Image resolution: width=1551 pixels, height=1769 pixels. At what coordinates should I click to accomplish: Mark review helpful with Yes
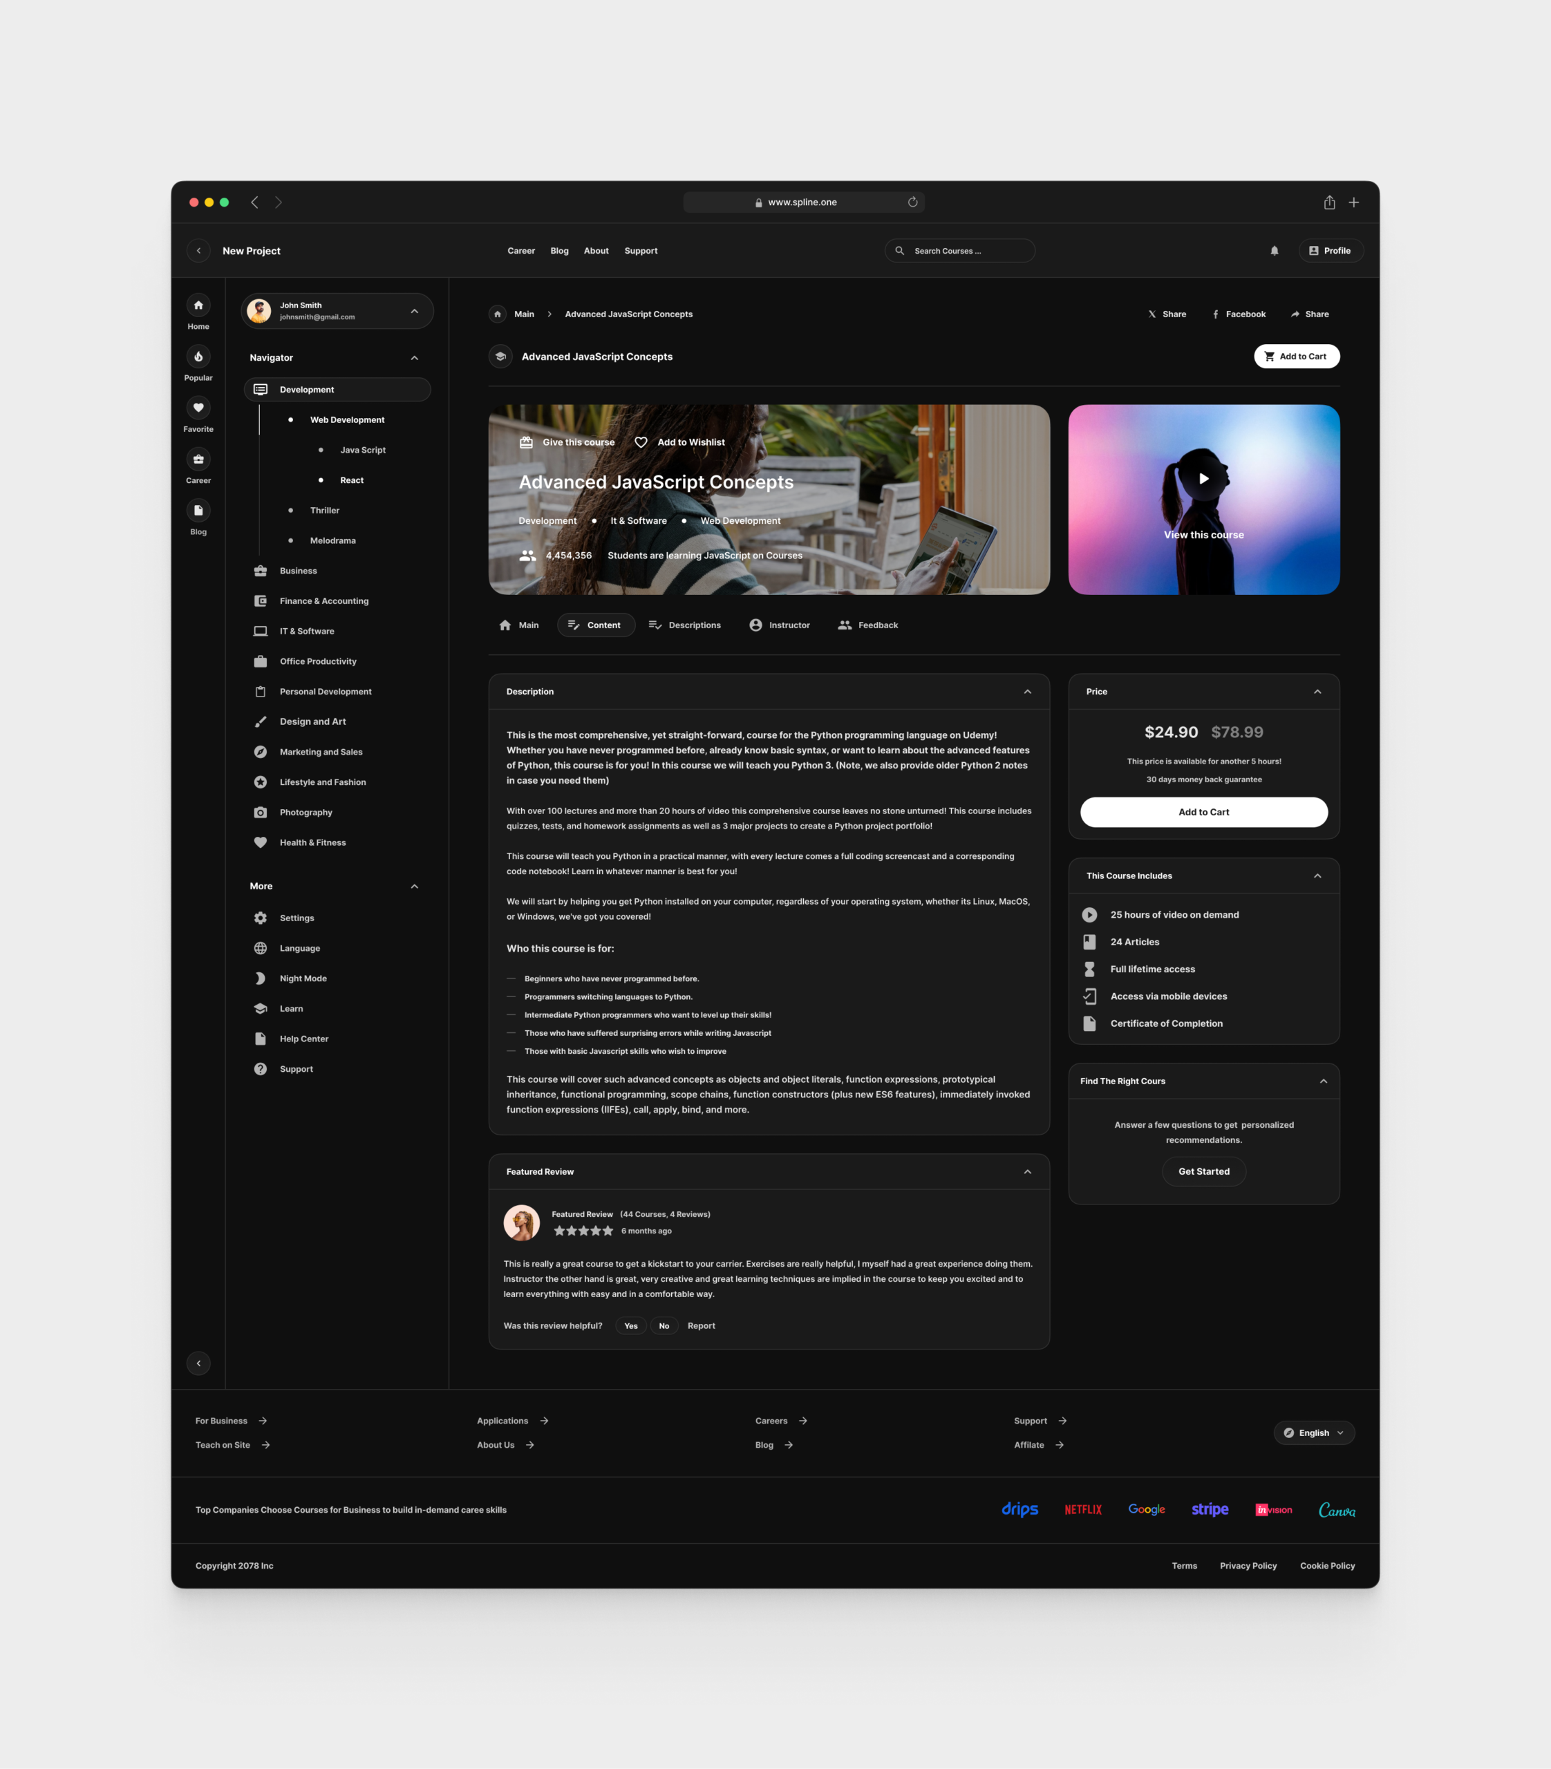(x=631, y=1326)
